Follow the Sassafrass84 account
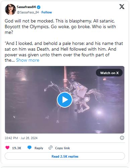 pos(46,12)
